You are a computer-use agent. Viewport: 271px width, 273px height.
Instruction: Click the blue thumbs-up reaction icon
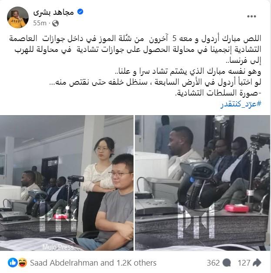(13, 263)
